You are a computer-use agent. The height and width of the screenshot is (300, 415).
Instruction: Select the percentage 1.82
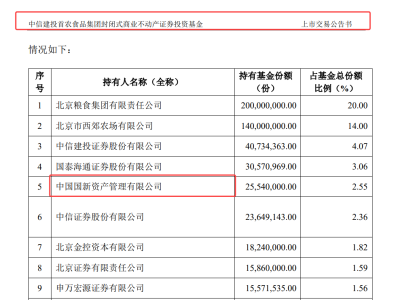click(x=359, y=247)
